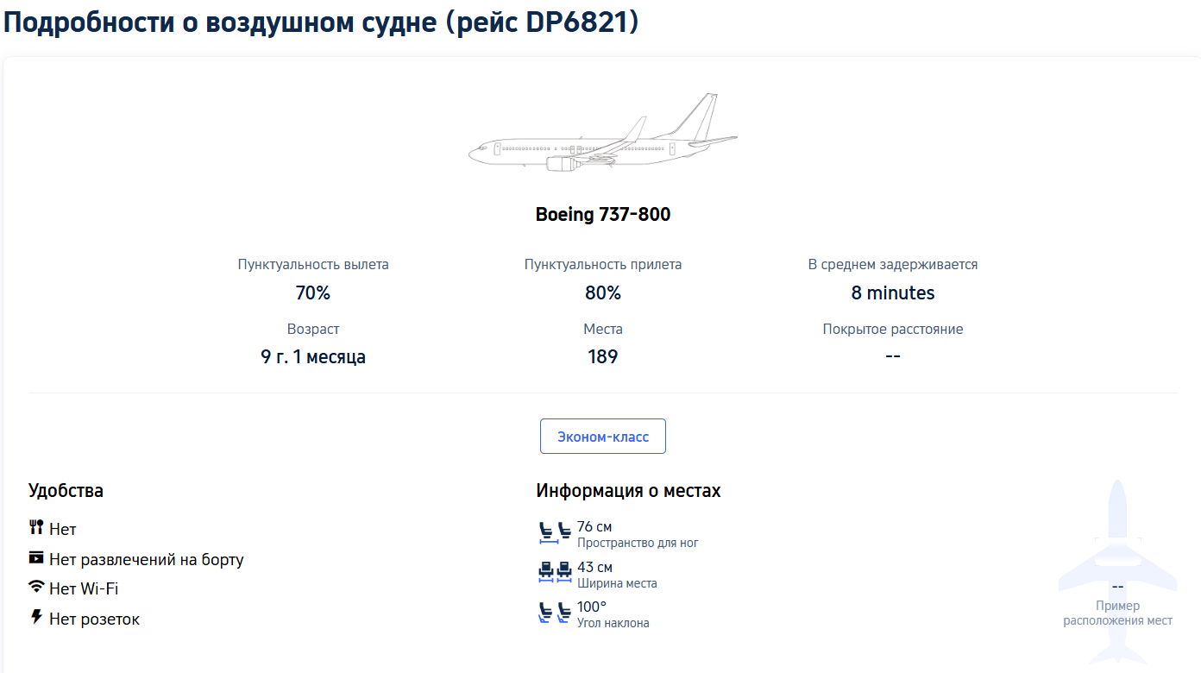1201x673 pixels.
Task: Click the seat count value 189
Action: coord(603,355)
